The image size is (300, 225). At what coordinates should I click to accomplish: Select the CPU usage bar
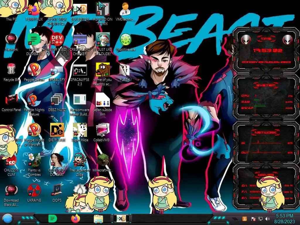[x=267, y=96]
